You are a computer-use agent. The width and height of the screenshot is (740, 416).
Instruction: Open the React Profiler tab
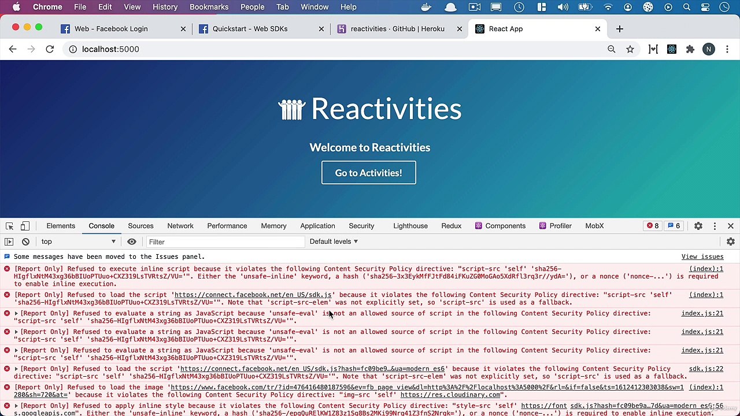pyautogui.click(x=555, y=226)
